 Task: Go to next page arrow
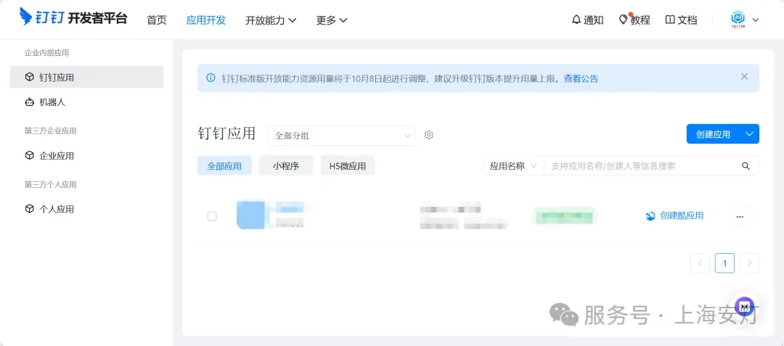coord(749,263)
